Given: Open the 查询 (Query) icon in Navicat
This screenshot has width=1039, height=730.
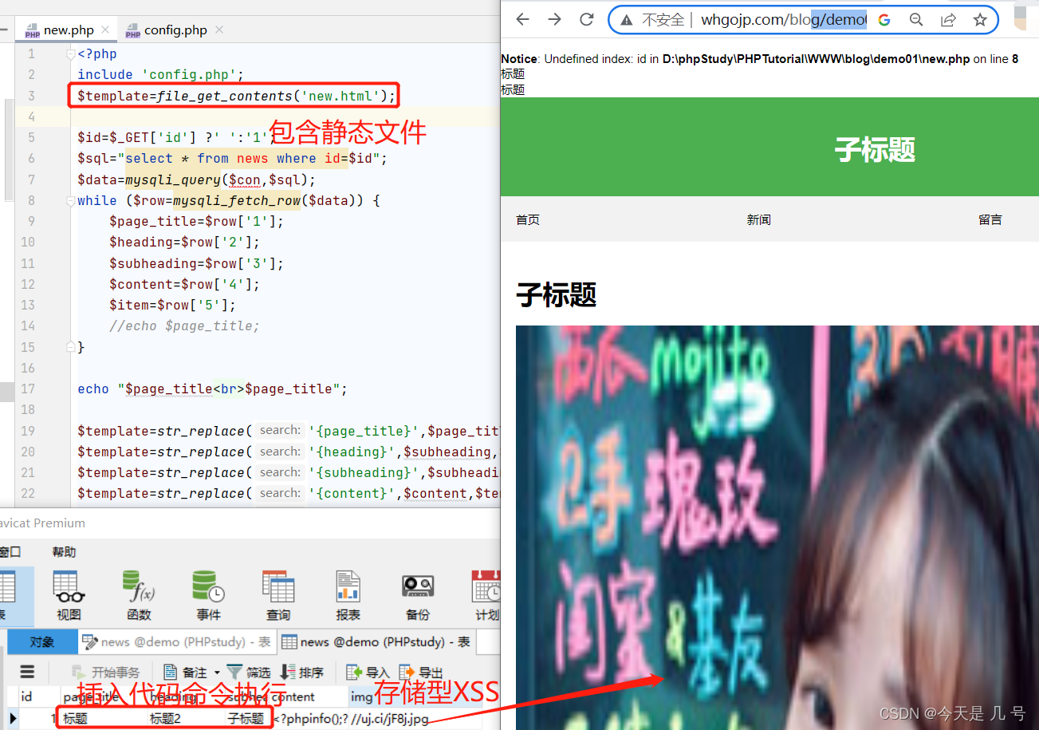Looking at the screenshot, I should (x=278, y=595).
